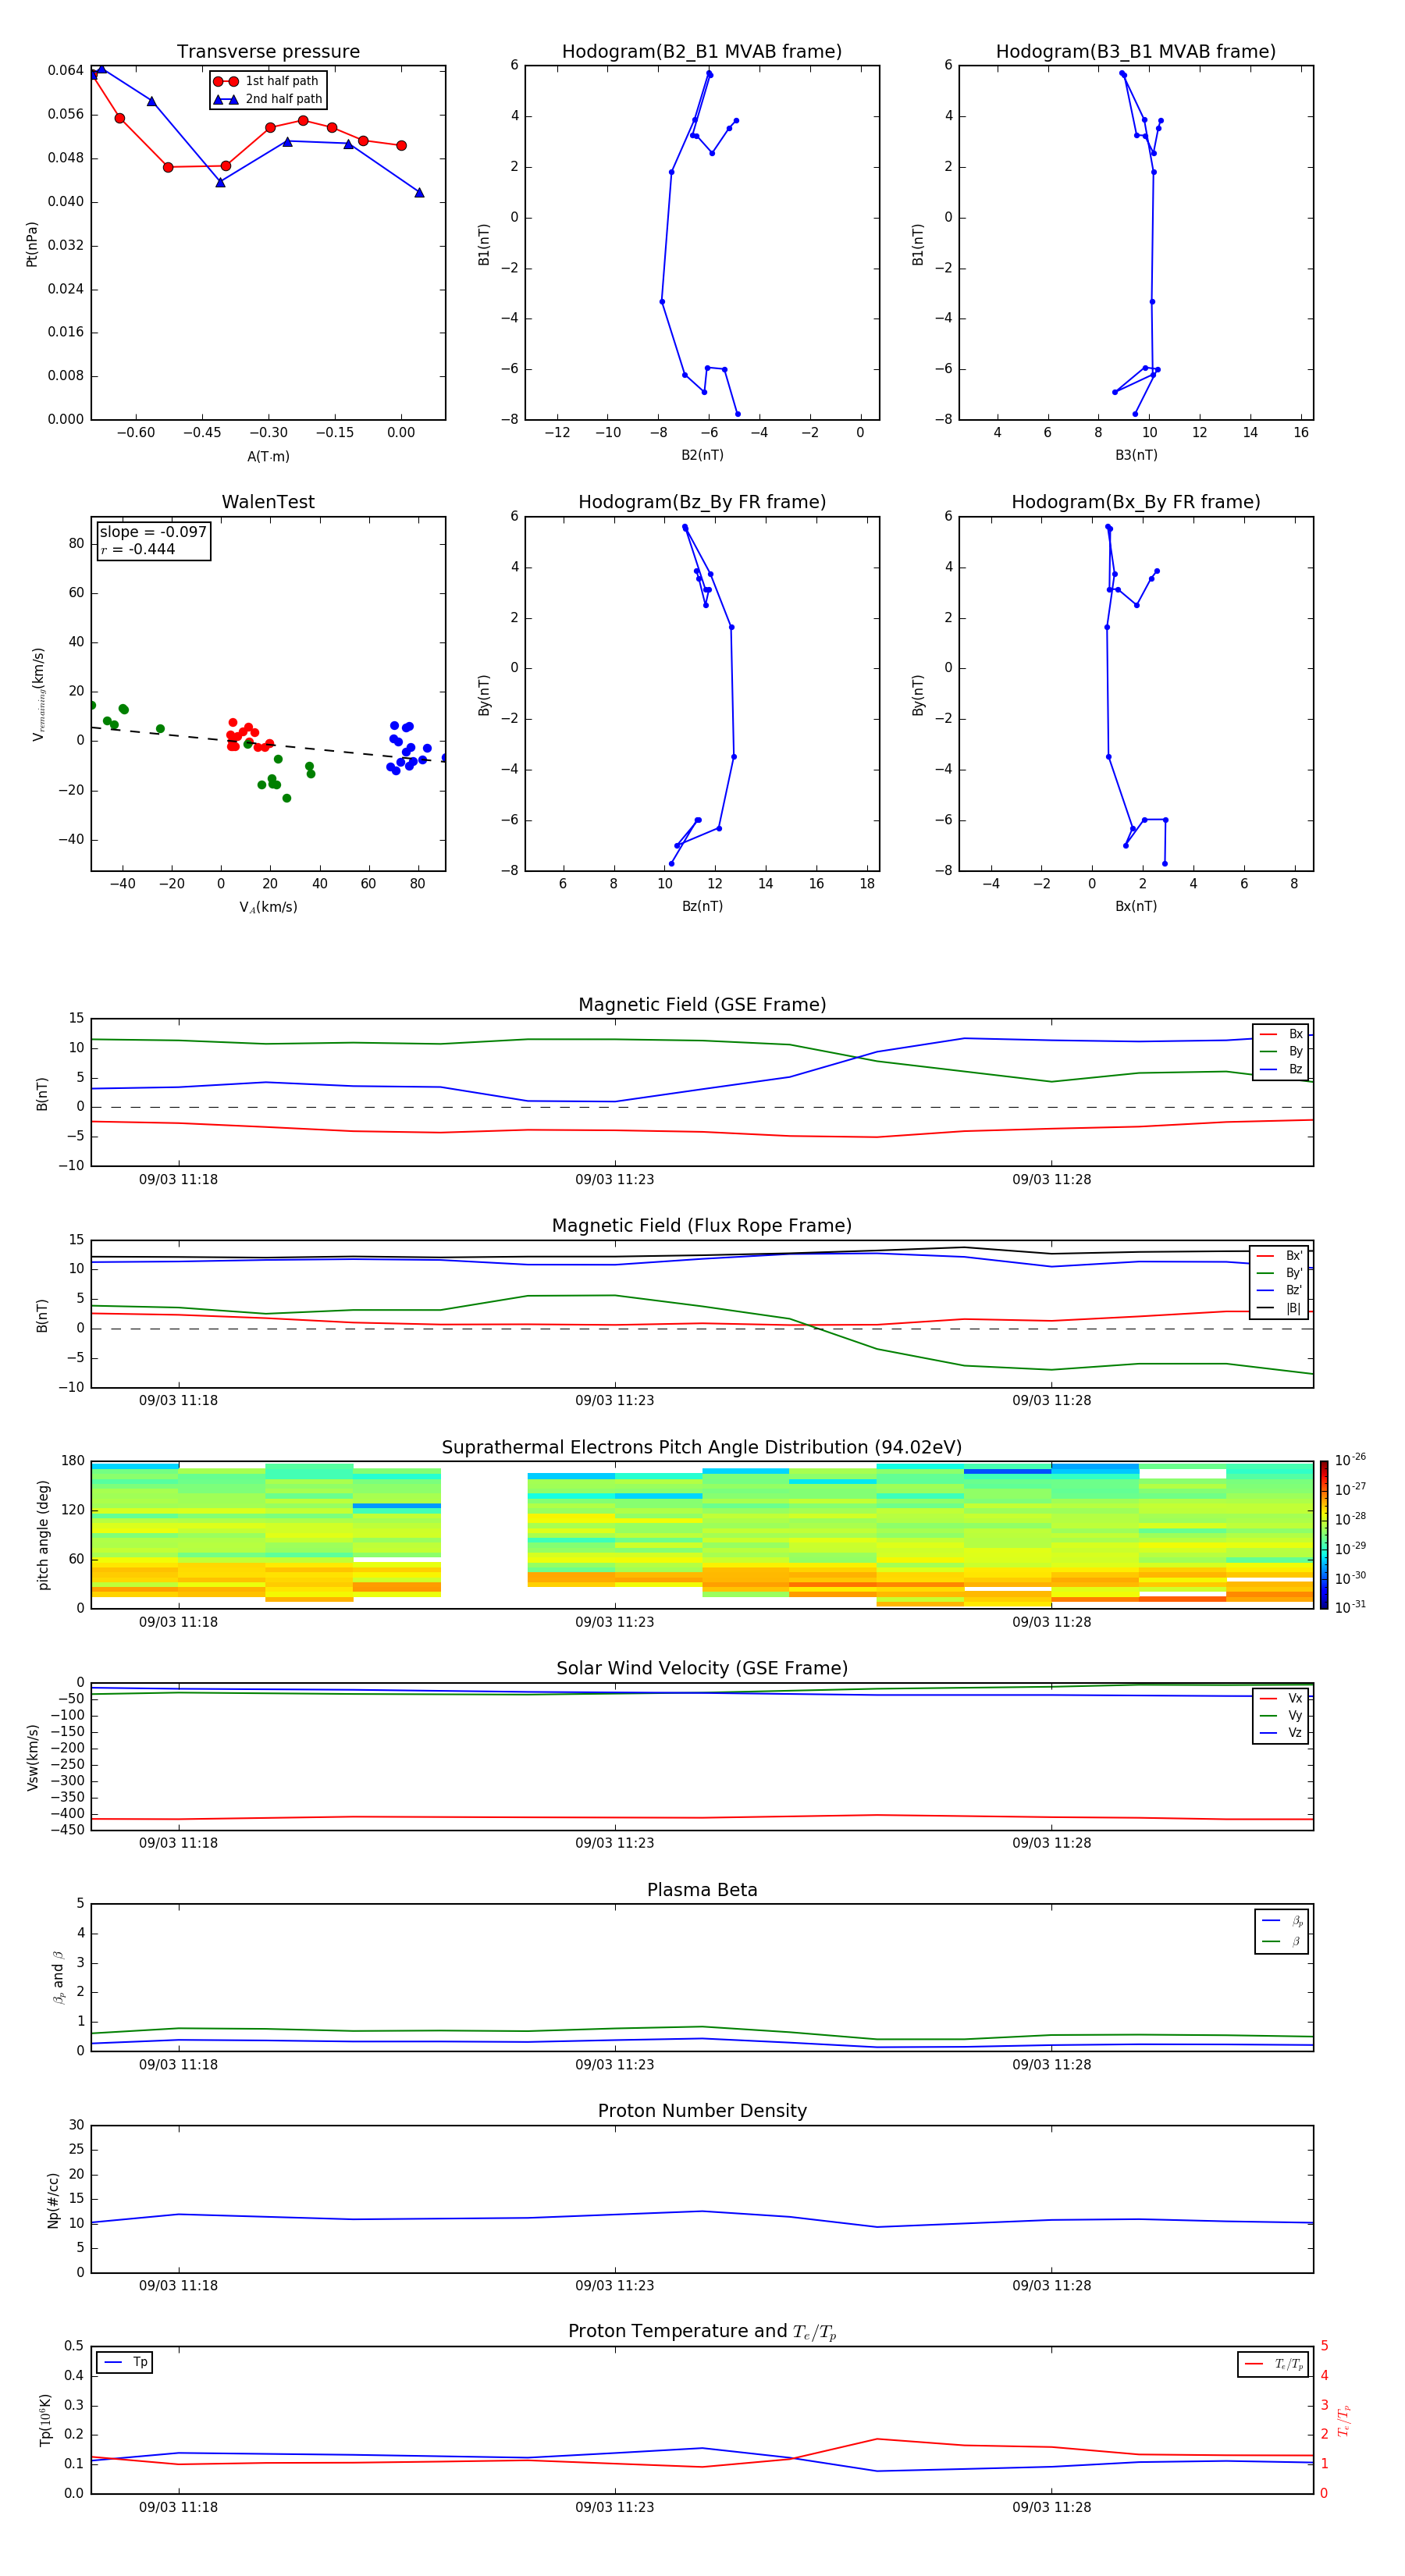Select 'Hodogram(Bx_By FR frame)' title

(x=1136, y=502)
